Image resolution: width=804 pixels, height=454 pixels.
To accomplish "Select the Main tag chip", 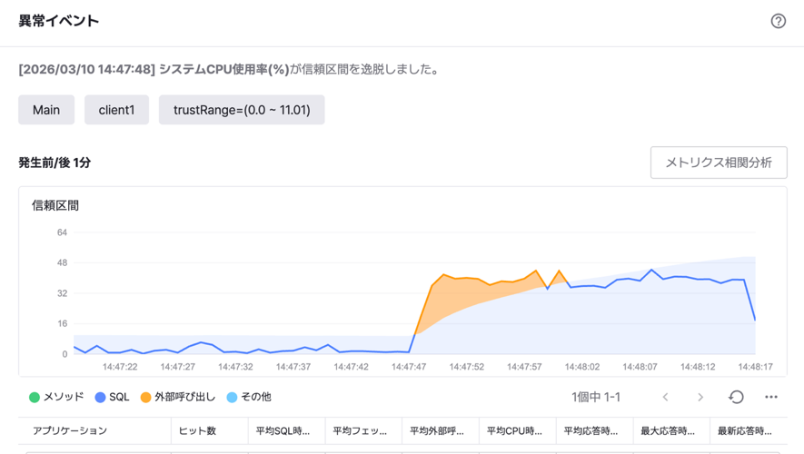I will pyautogui.click(x=46, y=110).
